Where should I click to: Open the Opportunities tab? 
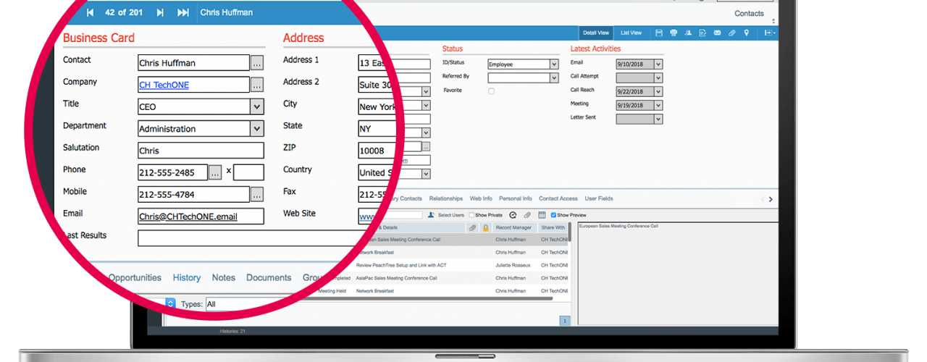(135, 278)
